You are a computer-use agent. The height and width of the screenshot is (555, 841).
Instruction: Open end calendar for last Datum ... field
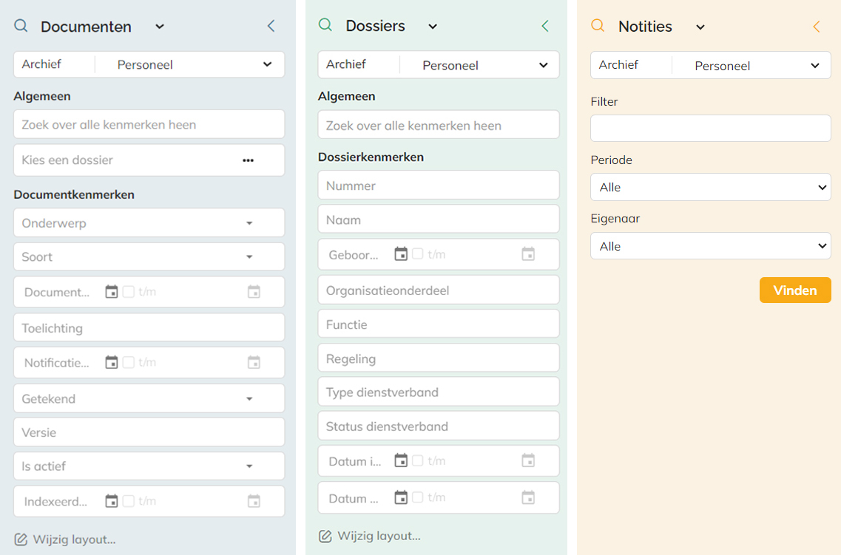[528, 497]
